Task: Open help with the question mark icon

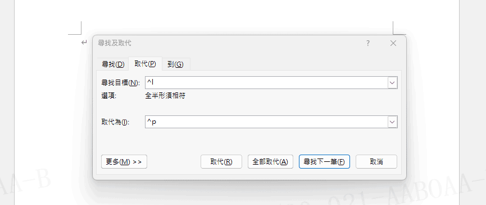Action: tap(368, 43)
